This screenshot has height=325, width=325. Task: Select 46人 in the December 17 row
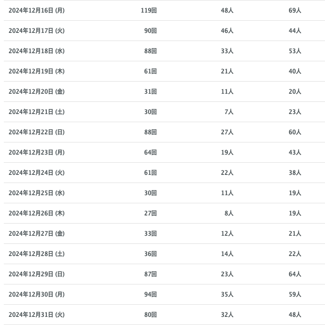227,31
